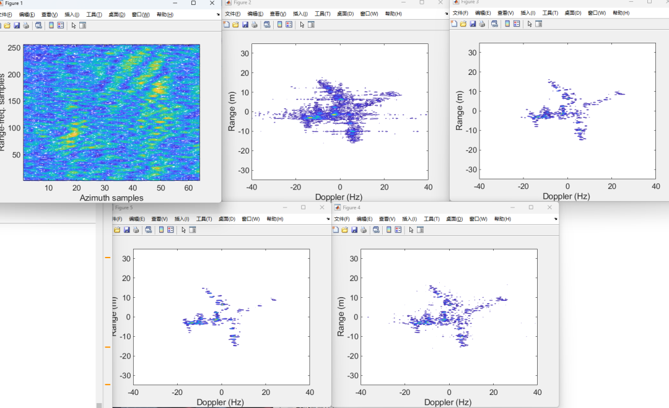This screenshot has width=669, height=408.
Task: Open 编辑(E) menu in Figure 2
Action: coord(256,14)
